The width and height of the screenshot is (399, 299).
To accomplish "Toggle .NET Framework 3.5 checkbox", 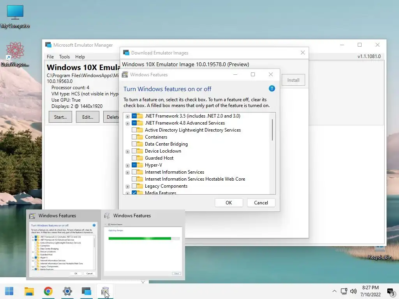I will 134,116.
